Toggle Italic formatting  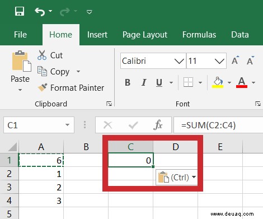click(144, 82)
